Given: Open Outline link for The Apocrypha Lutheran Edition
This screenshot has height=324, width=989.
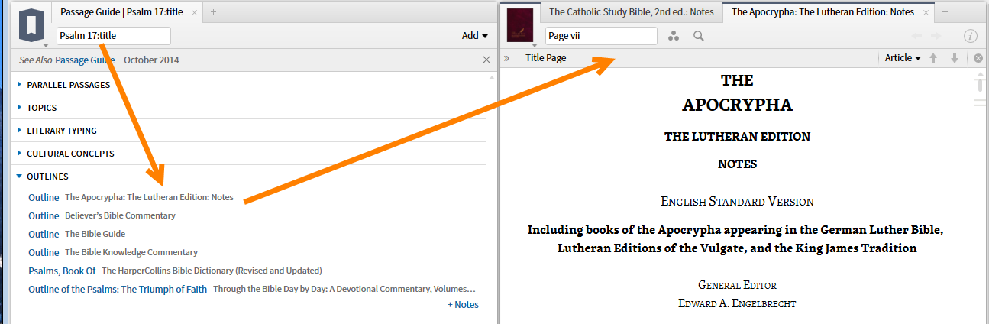Looking at the screenshot, I should [x=44, y=197].
